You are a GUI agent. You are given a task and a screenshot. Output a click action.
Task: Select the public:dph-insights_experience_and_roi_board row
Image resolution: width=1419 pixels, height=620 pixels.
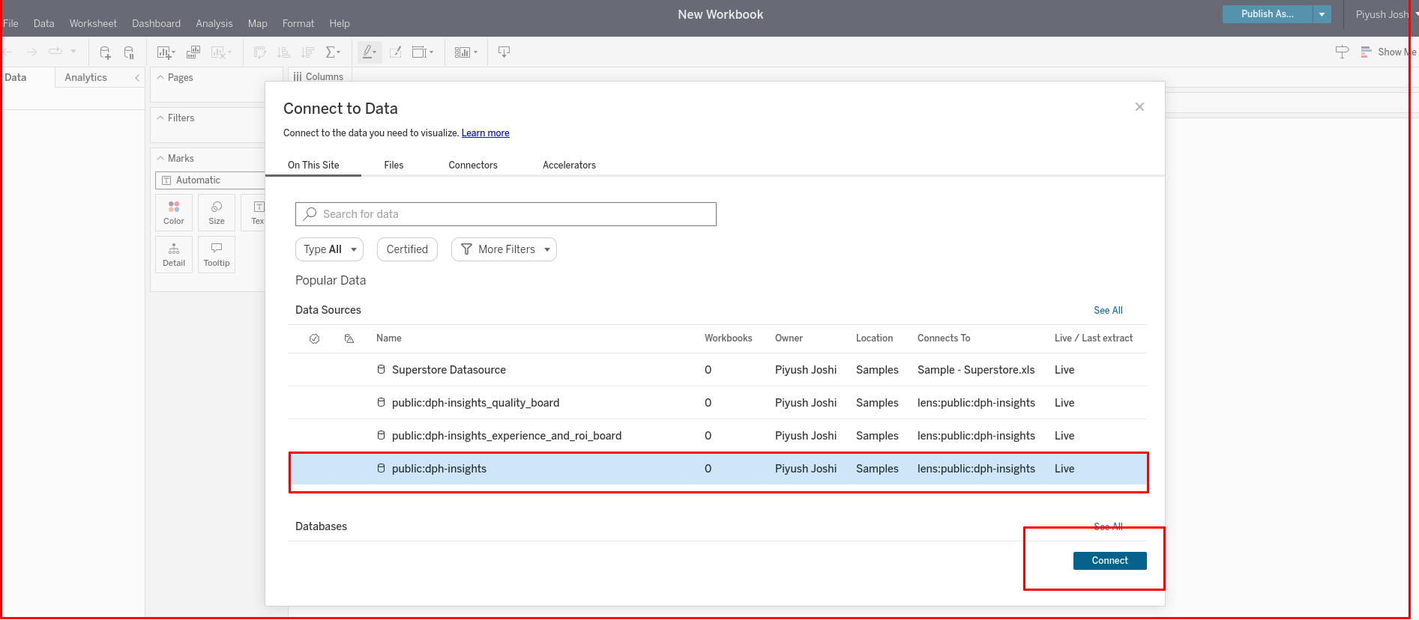(717, 436)
